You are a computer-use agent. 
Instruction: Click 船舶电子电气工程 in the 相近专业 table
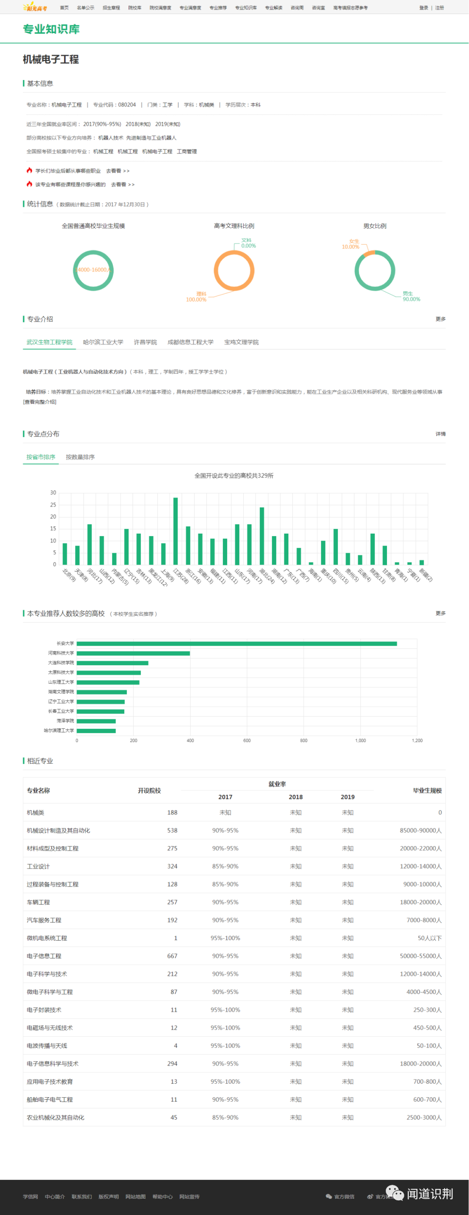50,1099
